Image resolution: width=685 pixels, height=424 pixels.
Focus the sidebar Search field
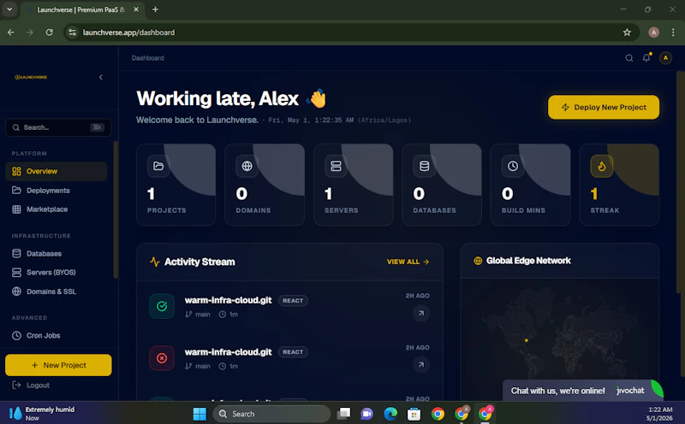click(58, 127)
